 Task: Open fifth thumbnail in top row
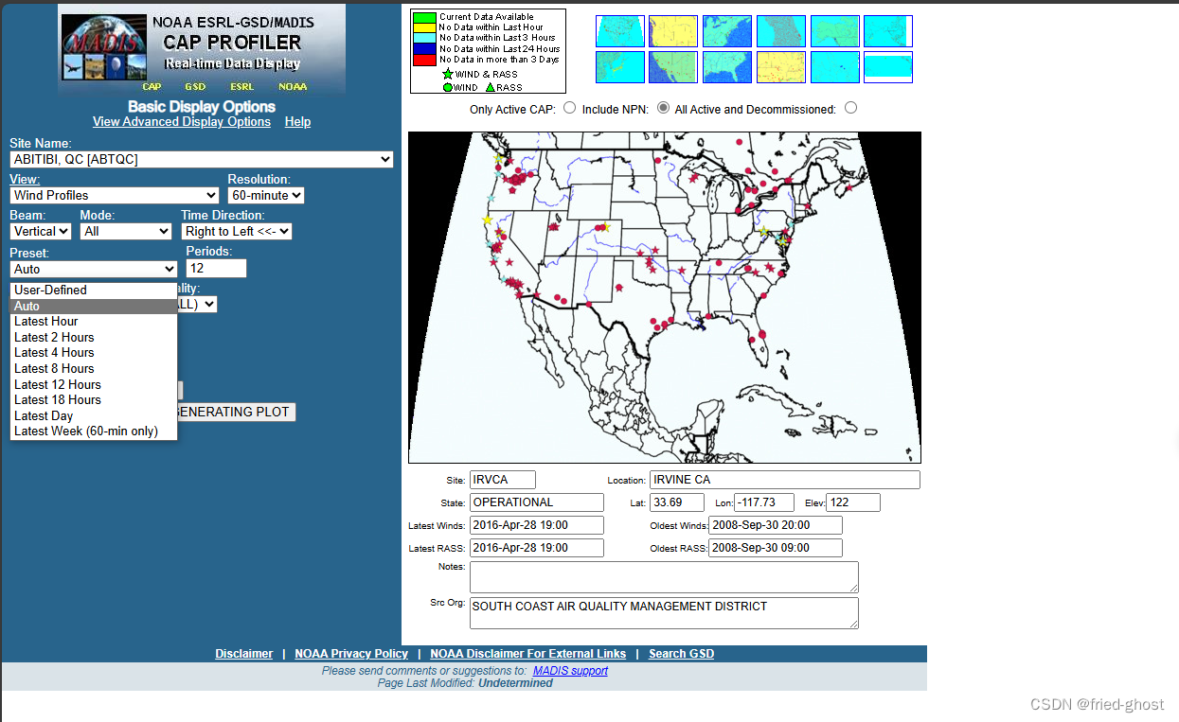tap(835, 31)
